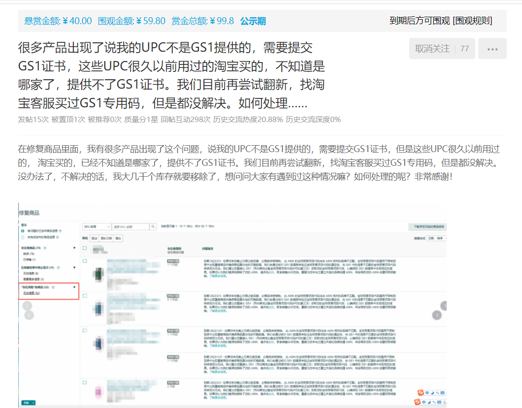Collapse the "存在风险"的商品 (52) section arrow
Image resolution: width=522 pixels, height=408 pixels.
(x=74, y=287)
